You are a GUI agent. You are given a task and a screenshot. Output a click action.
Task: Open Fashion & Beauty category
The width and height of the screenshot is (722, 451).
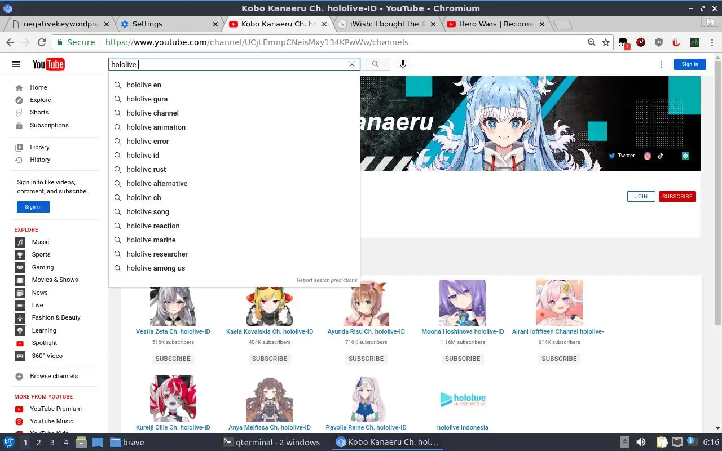coord(55,317)
